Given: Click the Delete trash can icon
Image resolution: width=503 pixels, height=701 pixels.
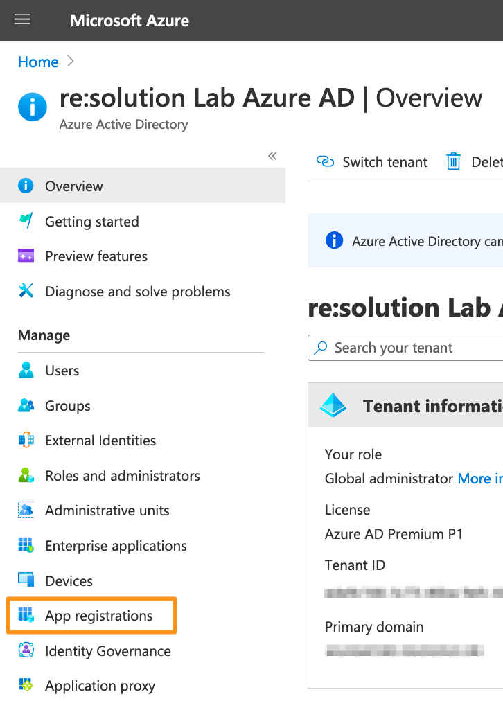Looking at the screenshot, I should (453, 161).
